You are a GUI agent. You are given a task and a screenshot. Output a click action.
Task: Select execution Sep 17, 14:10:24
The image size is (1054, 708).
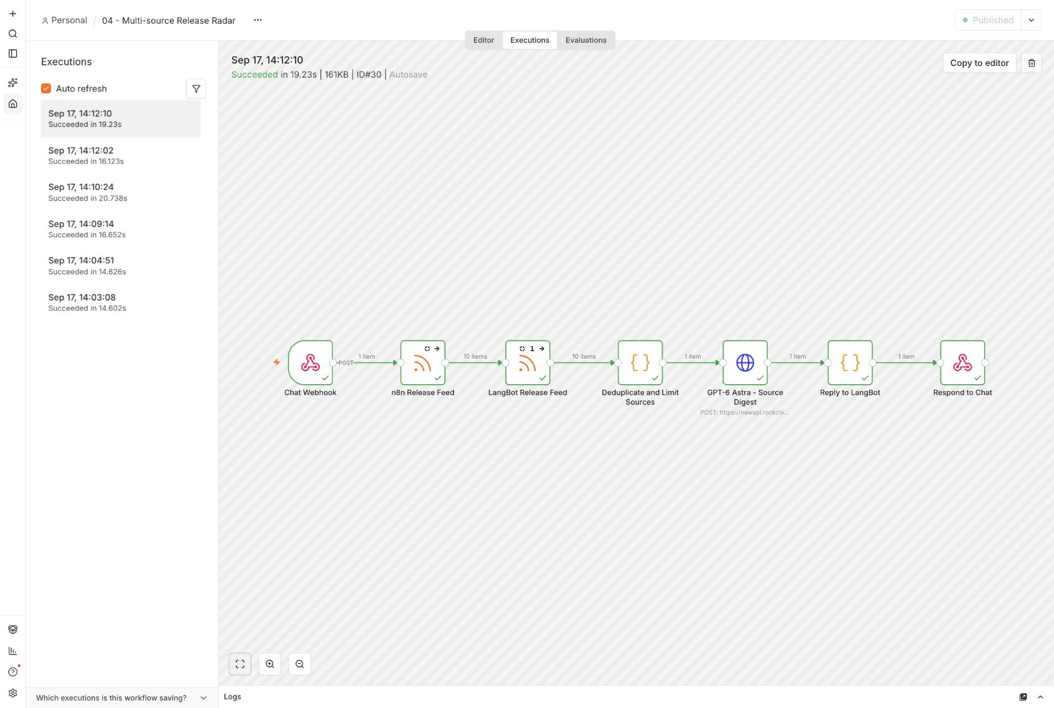click(x=121, y=192)
